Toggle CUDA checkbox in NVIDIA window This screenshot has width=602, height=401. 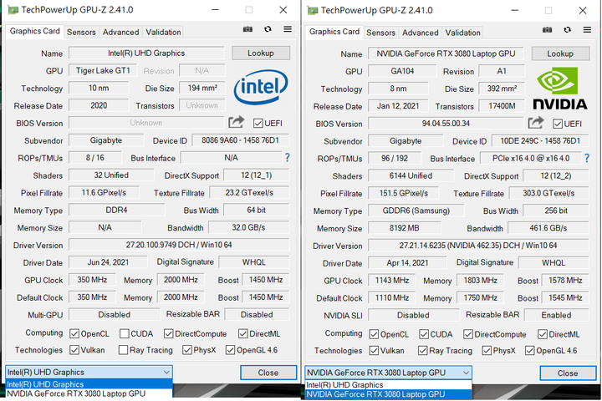click(x=424, y=335)
